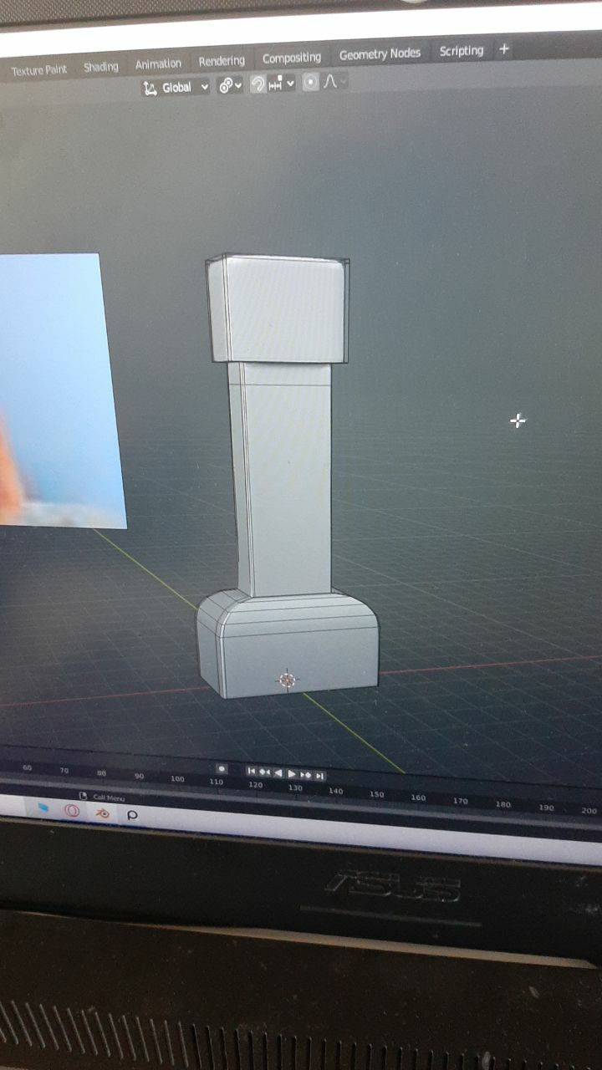The image size is (602, 1070).
Task: Select the Compositing workspace tab
Action: point(292,58)
